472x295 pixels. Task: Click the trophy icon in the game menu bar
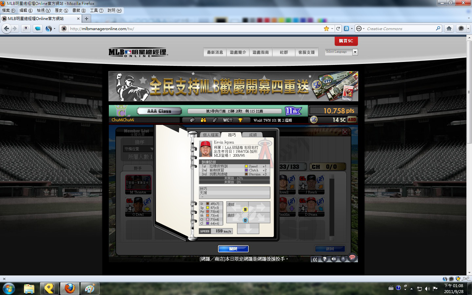pyautogui.click(x=240, y=120)
